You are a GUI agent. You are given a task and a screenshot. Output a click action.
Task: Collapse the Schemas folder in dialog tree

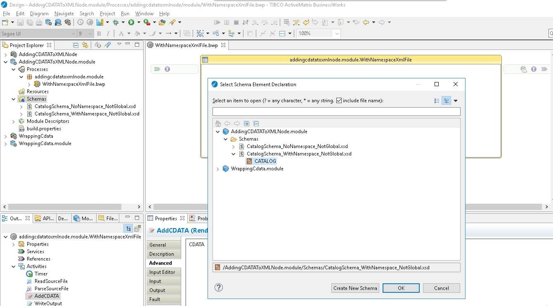[x=226, y=139]
